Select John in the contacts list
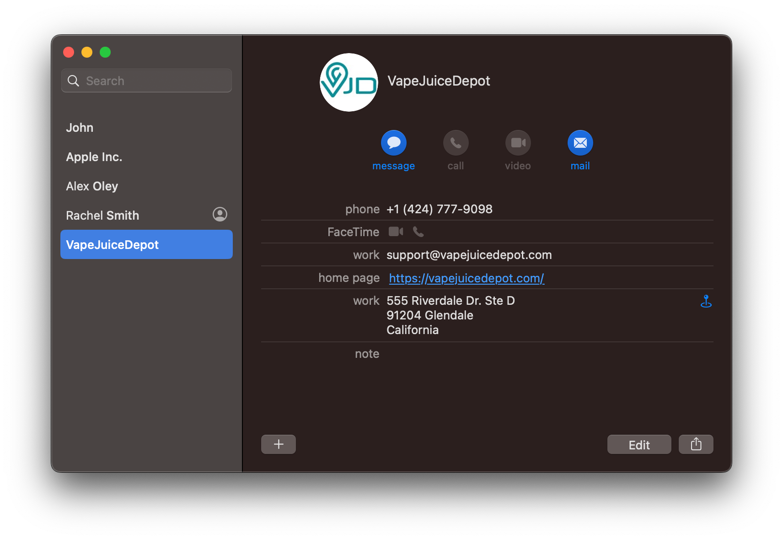Viewport: 783px width, 540px height. point(146,128)
